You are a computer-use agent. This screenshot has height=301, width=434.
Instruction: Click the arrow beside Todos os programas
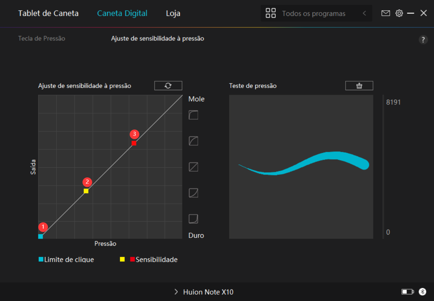365,13
